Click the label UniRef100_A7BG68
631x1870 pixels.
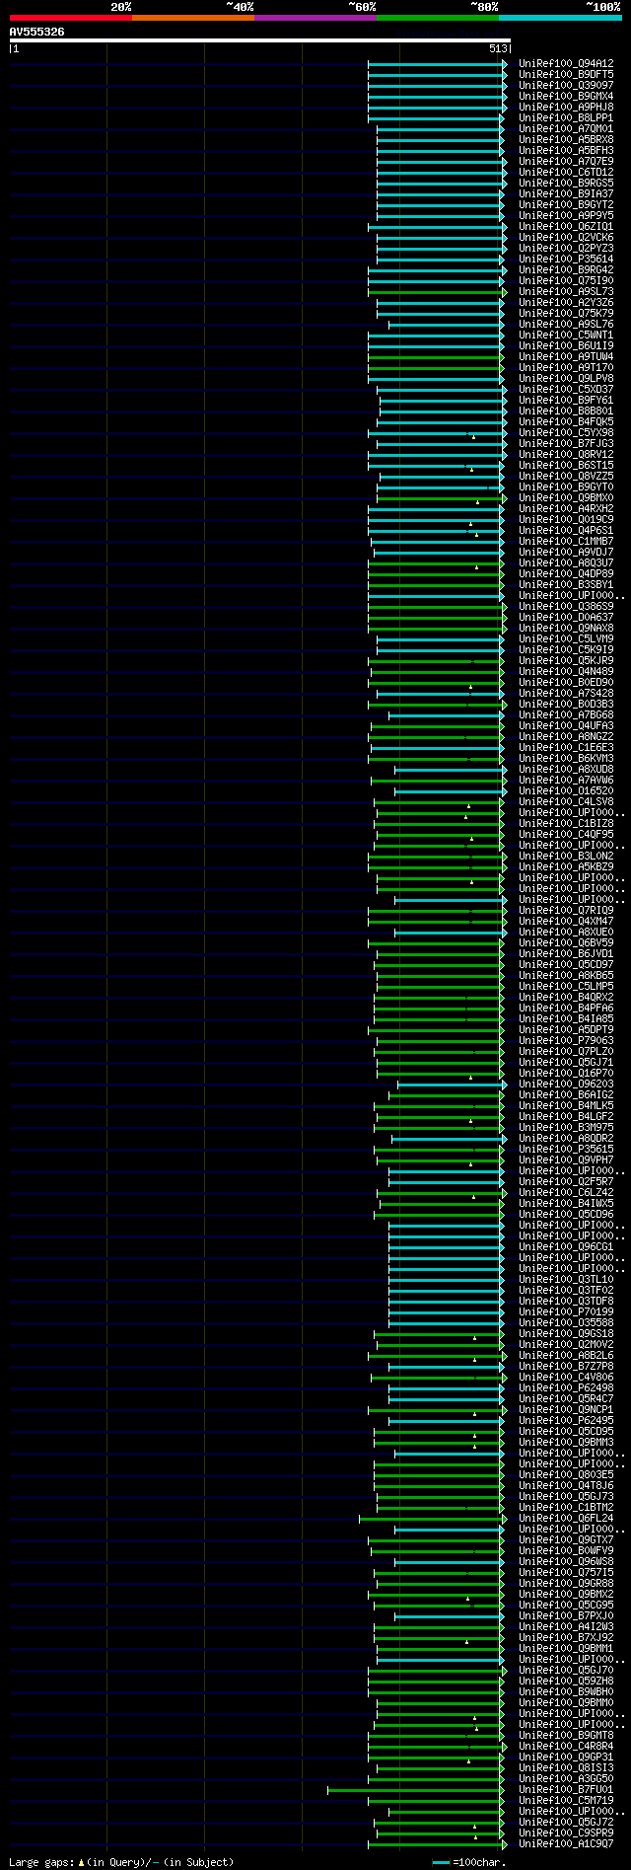[x=566, y=715]
